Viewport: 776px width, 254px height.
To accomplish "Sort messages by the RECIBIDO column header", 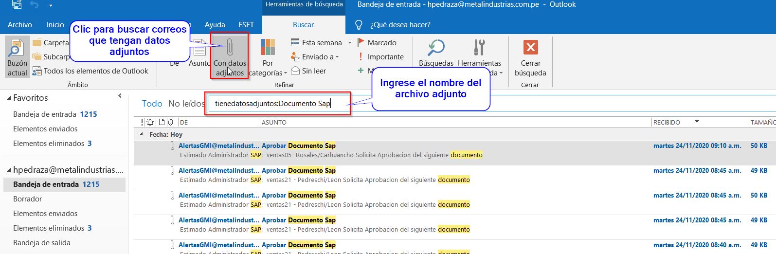I will [667, 122].
